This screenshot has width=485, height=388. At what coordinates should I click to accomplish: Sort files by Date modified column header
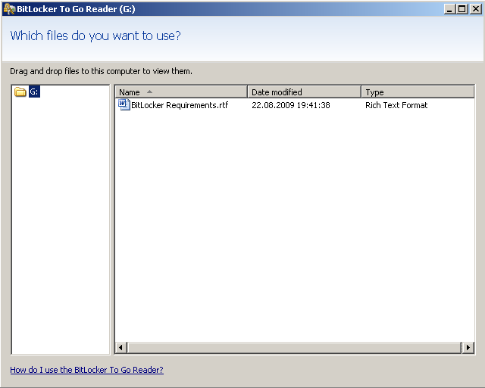tap(305, 92)
